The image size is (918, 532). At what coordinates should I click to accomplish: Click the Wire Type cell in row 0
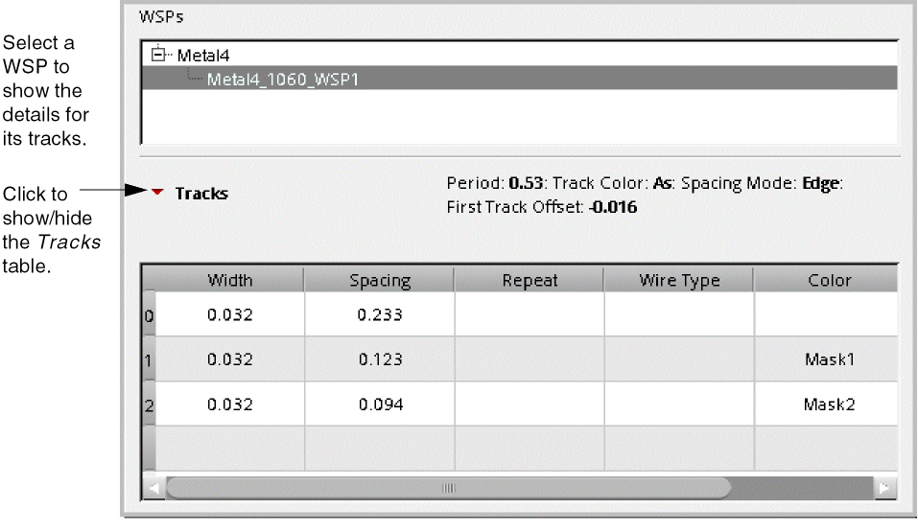[679, 314]
